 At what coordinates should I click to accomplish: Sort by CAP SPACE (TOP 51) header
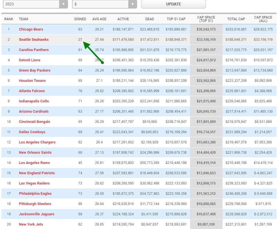pos(206,19)
